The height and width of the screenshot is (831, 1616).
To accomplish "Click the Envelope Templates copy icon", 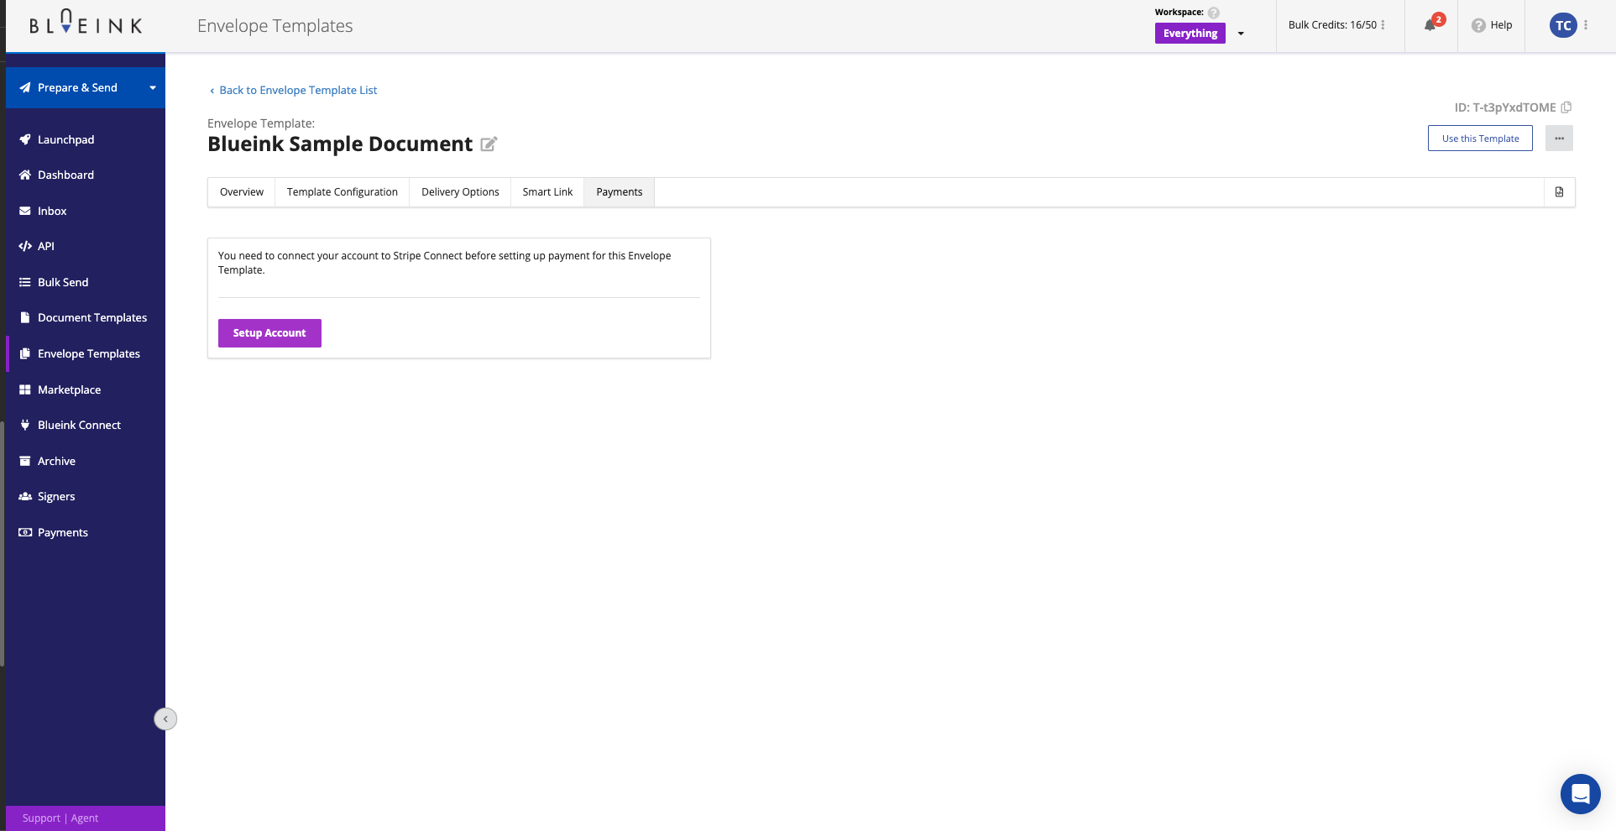I will 25,353.
